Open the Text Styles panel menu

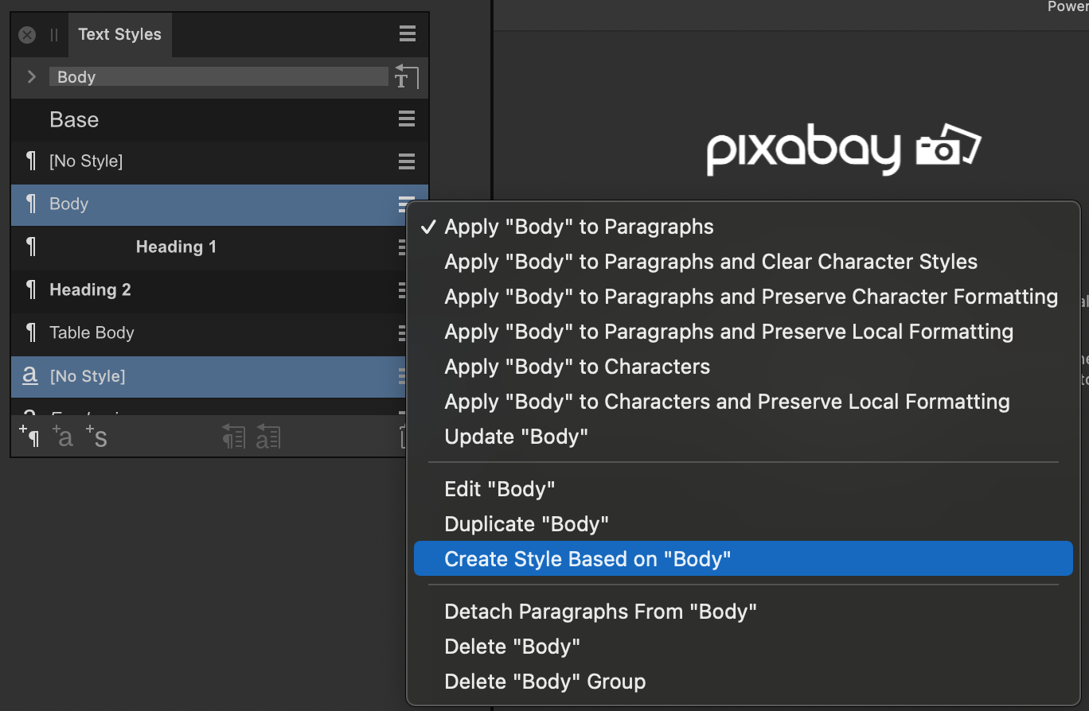(407, 34)
